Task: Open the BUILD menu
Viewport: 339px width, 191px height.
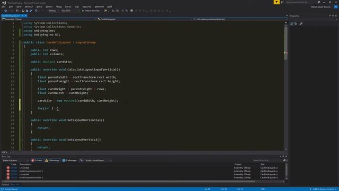Action: pyautogui.click(x=39, y=7)
